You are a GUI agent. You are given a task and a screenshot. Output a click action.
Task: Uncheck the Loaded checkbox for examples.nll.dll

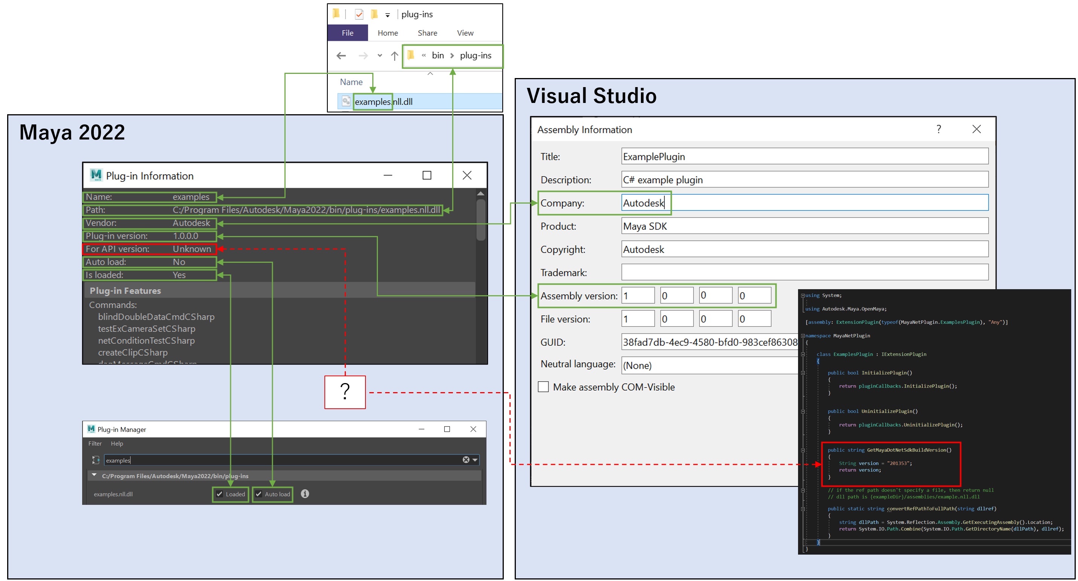[x=220, y=494]
